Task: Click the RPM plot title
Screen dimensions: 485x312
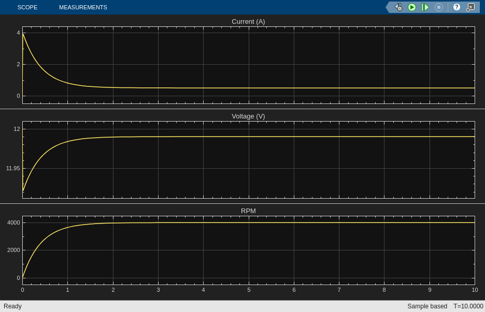Action: [248, 211]
